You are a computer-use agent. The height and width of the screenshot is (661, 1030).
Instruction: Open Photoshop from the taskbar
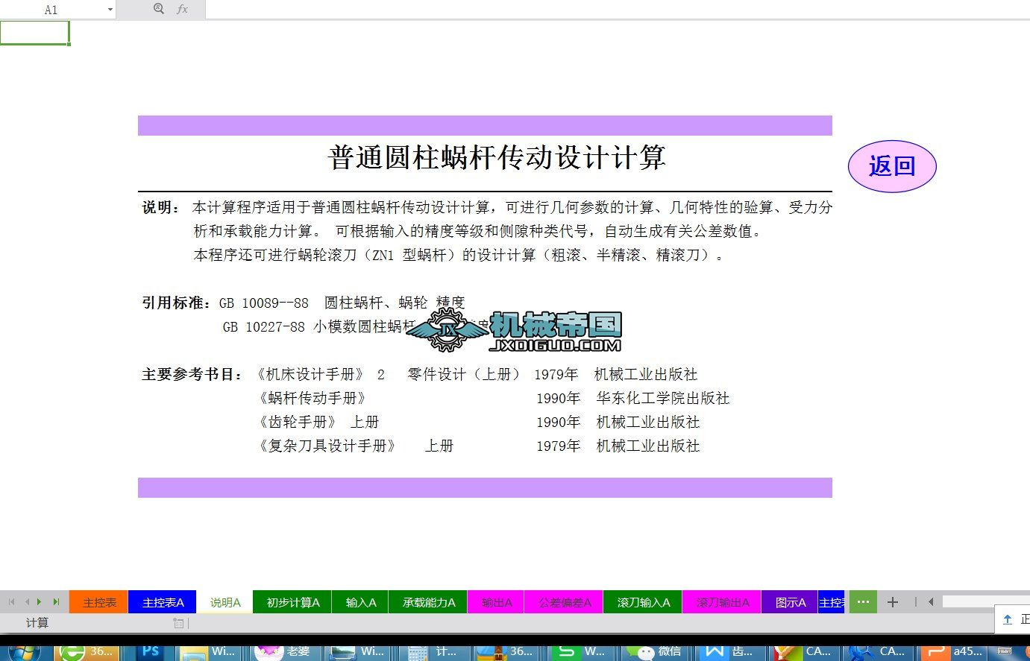[x=150, y=652]
